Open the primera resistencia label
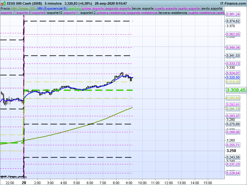Viewport: 247px width, 185px height. click(x=111, y=13)
